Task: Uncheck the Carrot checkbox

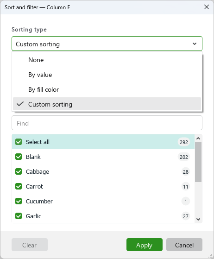Action: click(x=19, y=186)
